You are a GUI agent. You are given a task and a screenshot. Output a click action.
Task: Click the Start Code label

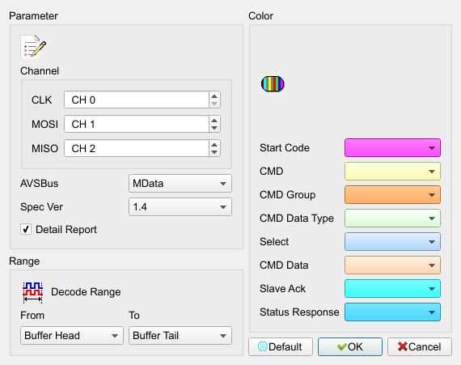click(x=285, y=147)
